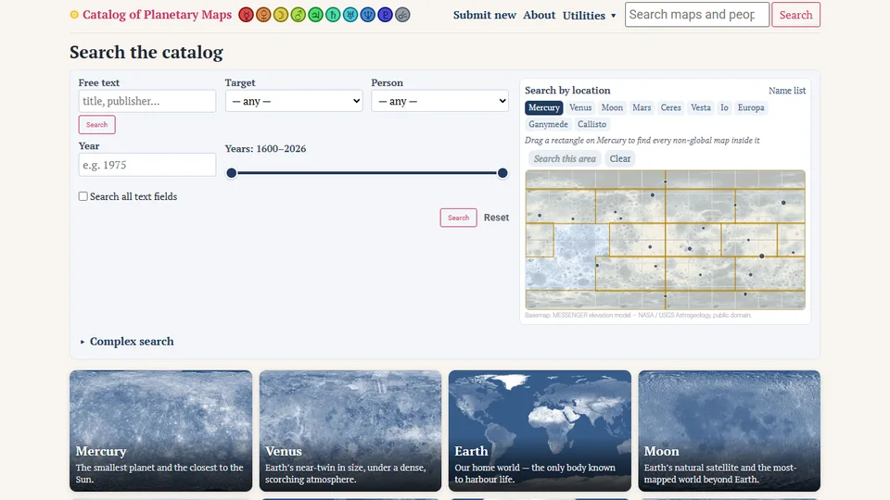Click the yellow Moon crescent icon
Viewport: 890px width, 500px height.
point(280,15)
